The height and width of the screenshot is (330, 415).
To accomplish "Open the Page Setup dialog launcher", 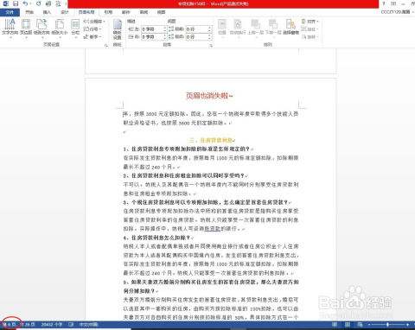I will (x=105, y=46).
